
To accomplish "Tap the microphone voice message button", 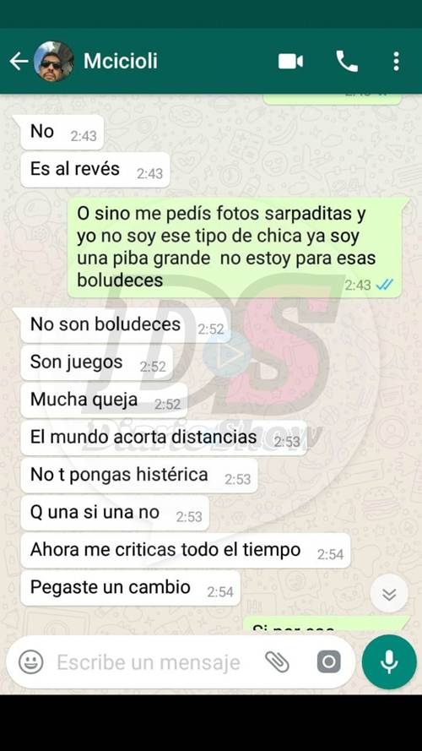I will pyautogui.click(x=389, y=661).
